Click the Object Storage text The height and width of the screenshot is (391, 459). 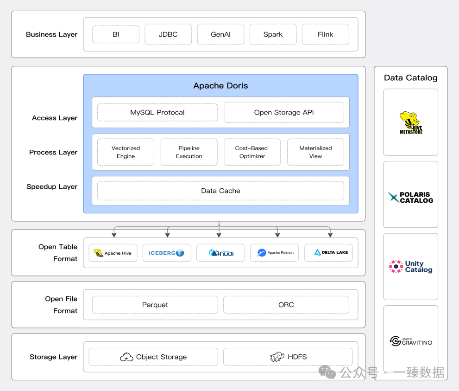161,357
